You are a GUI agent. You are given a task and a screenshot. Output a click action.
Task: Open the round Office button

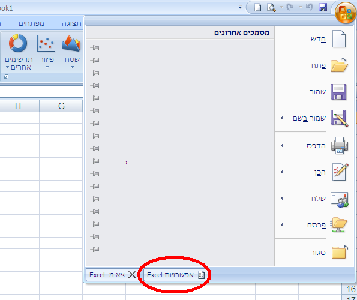(345, 13)
